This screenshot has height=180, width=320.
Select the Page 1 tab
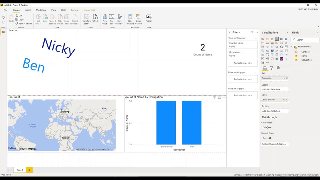point(20,170)
